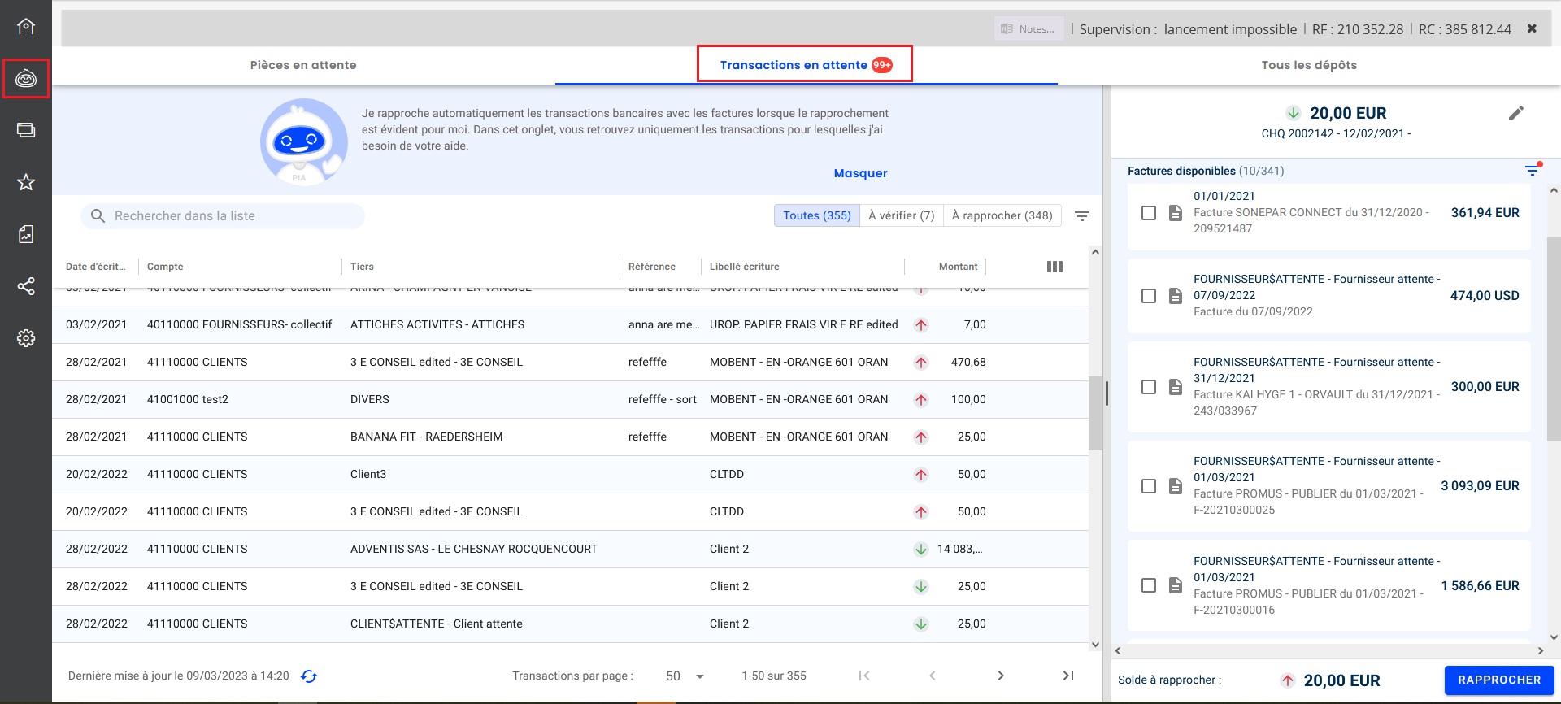Select the BANANA FIT - RAEDERSHEIM row
The width and height of the screenshot is (1561, 704).
(571, 437)
